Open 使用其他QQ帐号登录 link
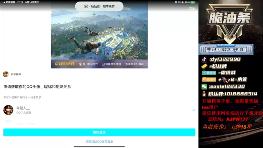263x148 pixels. point(99,141)
